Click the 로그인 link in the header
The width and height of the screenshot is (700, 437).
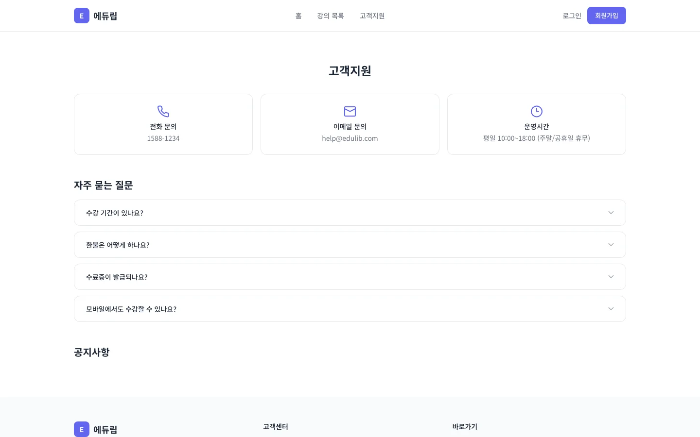572,16
